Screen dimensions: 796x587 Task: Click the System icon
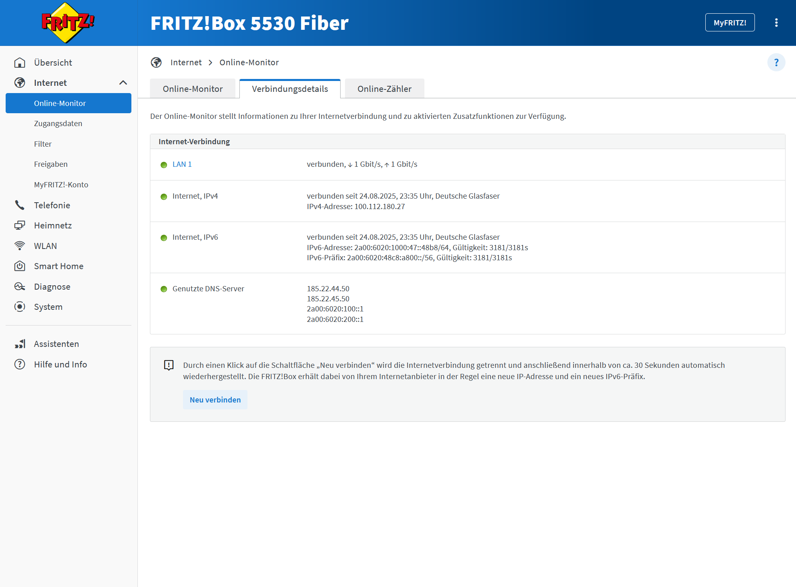20,307
